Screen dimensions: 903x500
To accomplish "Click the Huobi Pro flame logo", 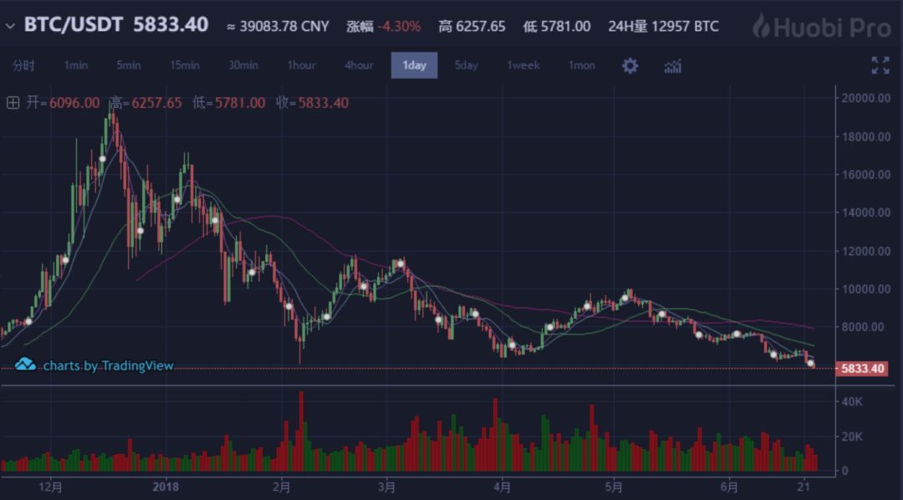I will [759, 26].
